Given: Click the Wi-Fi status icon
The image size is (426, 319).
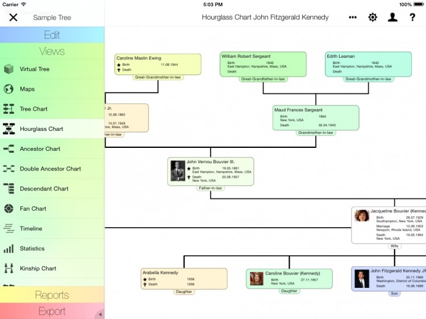Looking at the screenshot, I should tap(24, 5).
